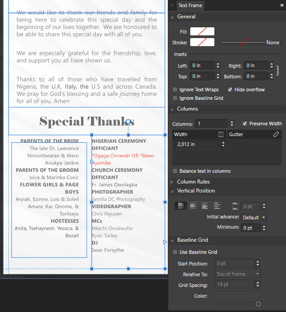Expand the Column Rules section
Viewport: 286px width, 312px height.
click(172, 182)
